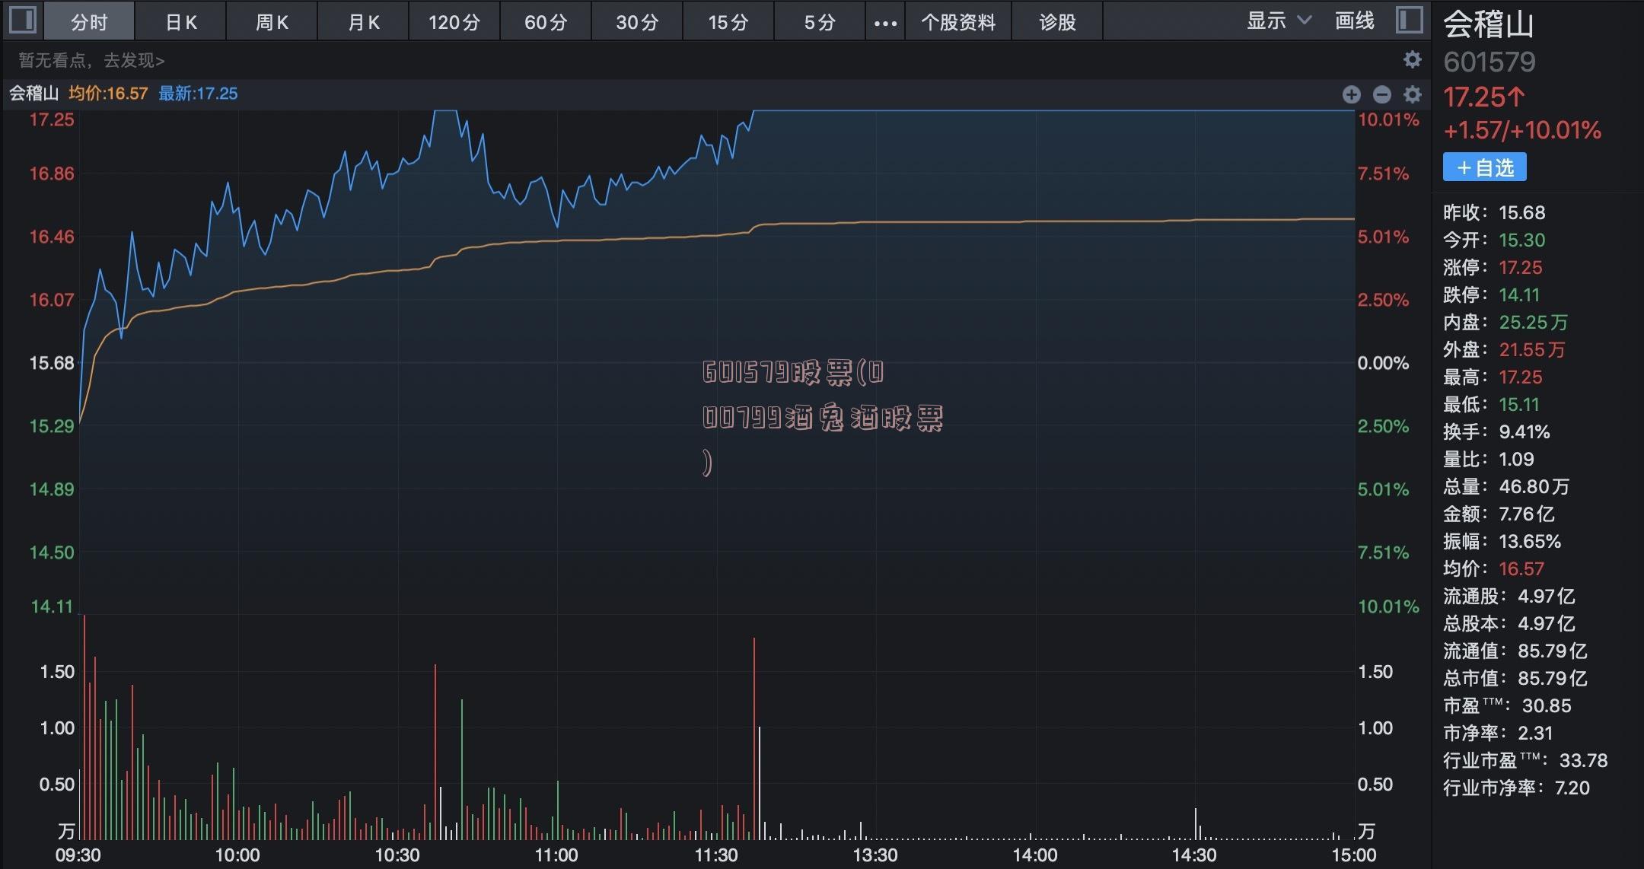This screenshot has height=869, width=1644.
Task: Zoom in chart with plus icon
Action: pyautogui.click(x=1352, y=94)
